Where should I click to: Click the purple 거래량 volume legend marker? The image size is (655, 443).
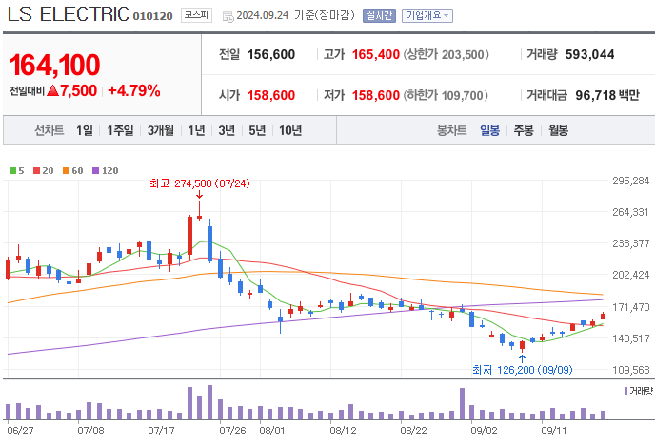point(625,391)
